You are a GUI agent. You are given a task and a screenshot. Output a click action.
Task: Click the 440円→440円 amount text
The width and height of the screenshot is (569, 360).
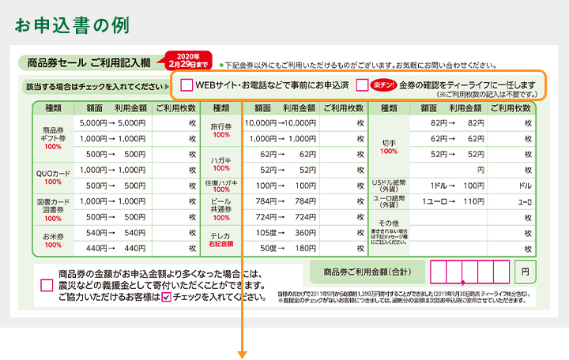coord(115,249)
